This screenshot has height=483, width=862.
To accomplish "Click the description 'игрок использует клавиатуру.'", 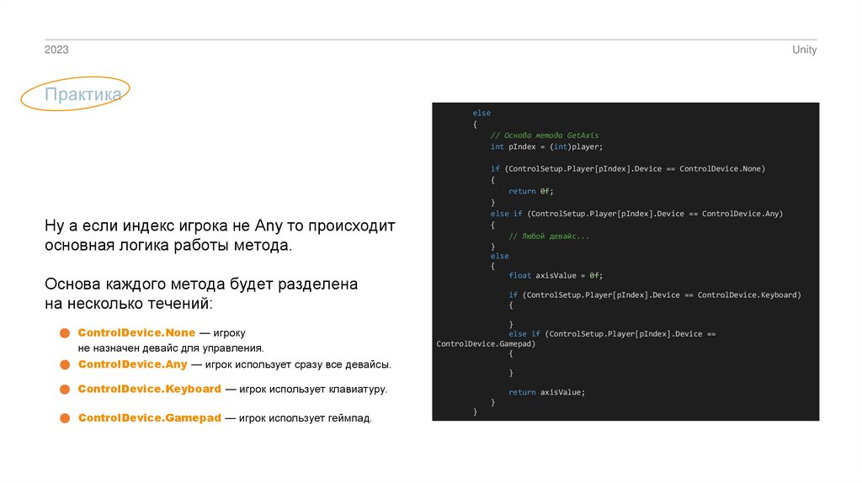I will 313,389.
